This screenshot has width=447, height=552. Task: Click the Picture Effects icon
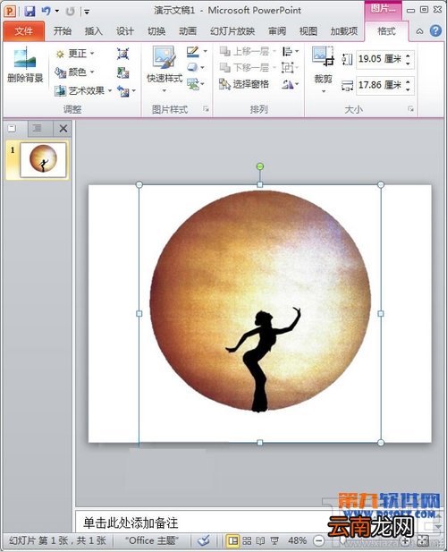point(192,67)
